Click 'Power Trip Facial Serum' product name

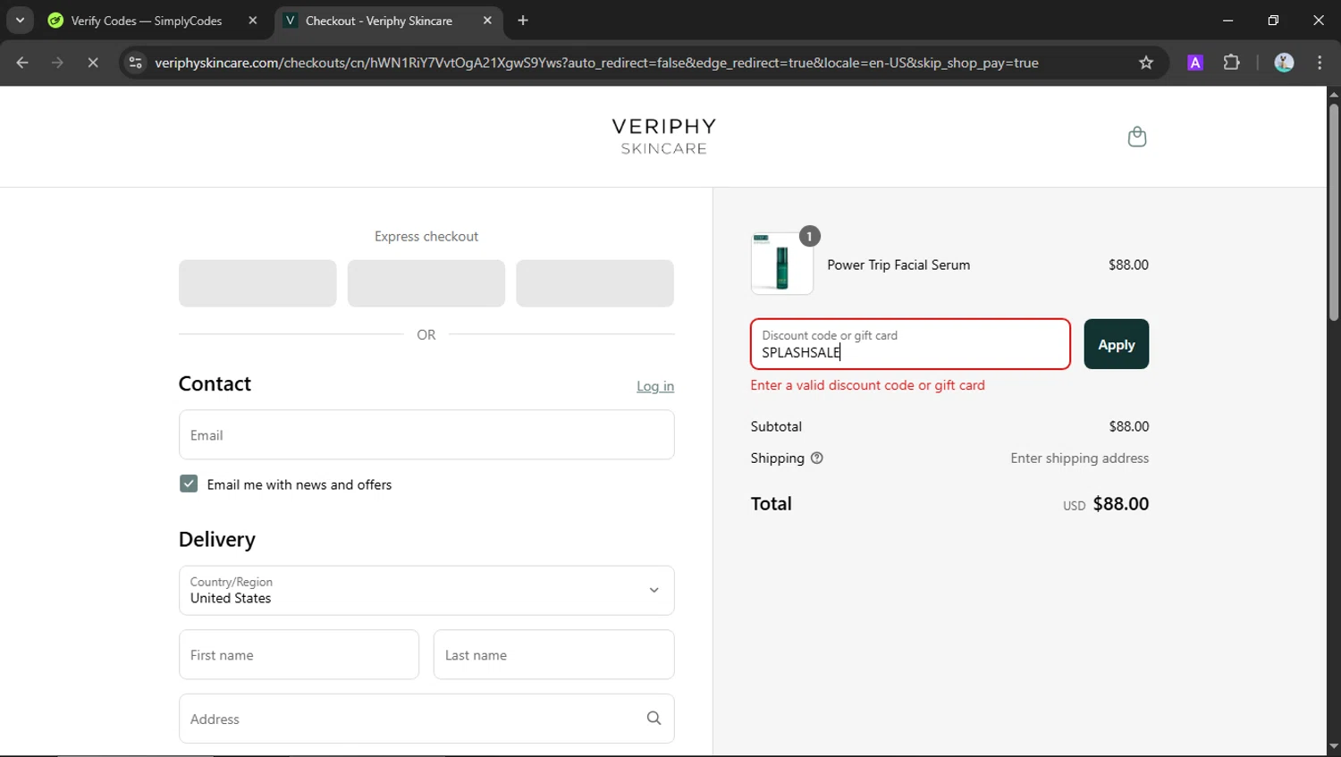pos(898,265)
